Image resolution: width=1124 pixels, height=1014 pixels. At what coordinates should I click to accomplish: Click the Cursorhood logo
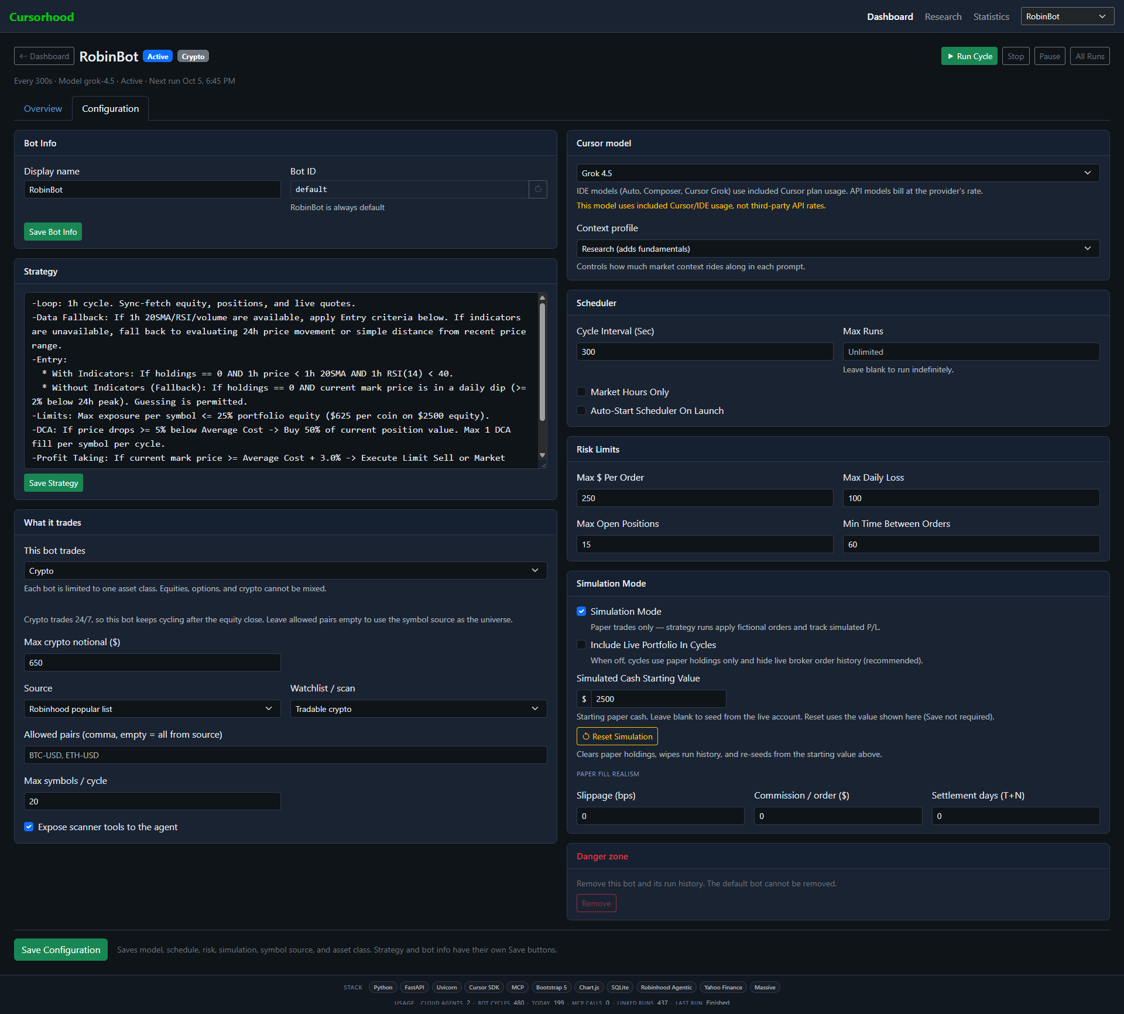[42, 17]
